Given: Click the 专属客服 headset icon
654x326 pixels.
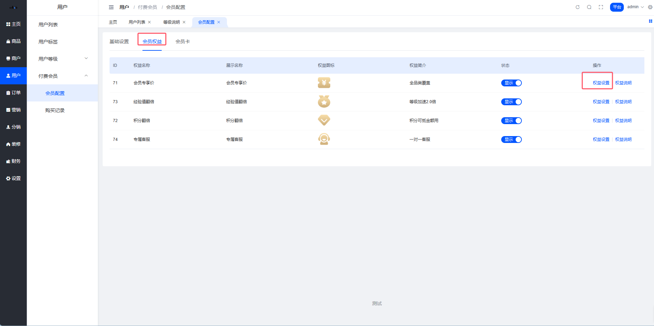Looking at the screenshot, I should (x=324, y=139).
